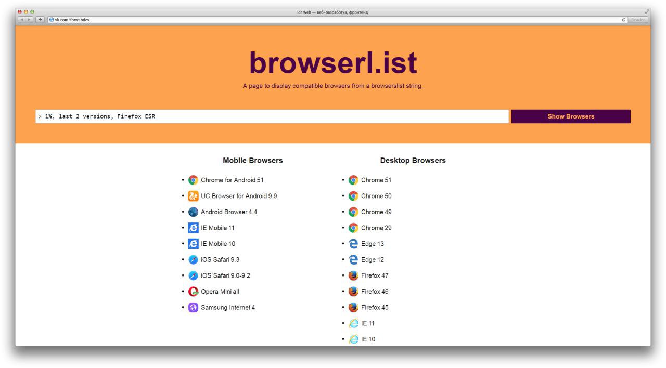The image size is (666, 368).
Task: Click the text "Samsung Internet 4"
Action: click(228, 308)
